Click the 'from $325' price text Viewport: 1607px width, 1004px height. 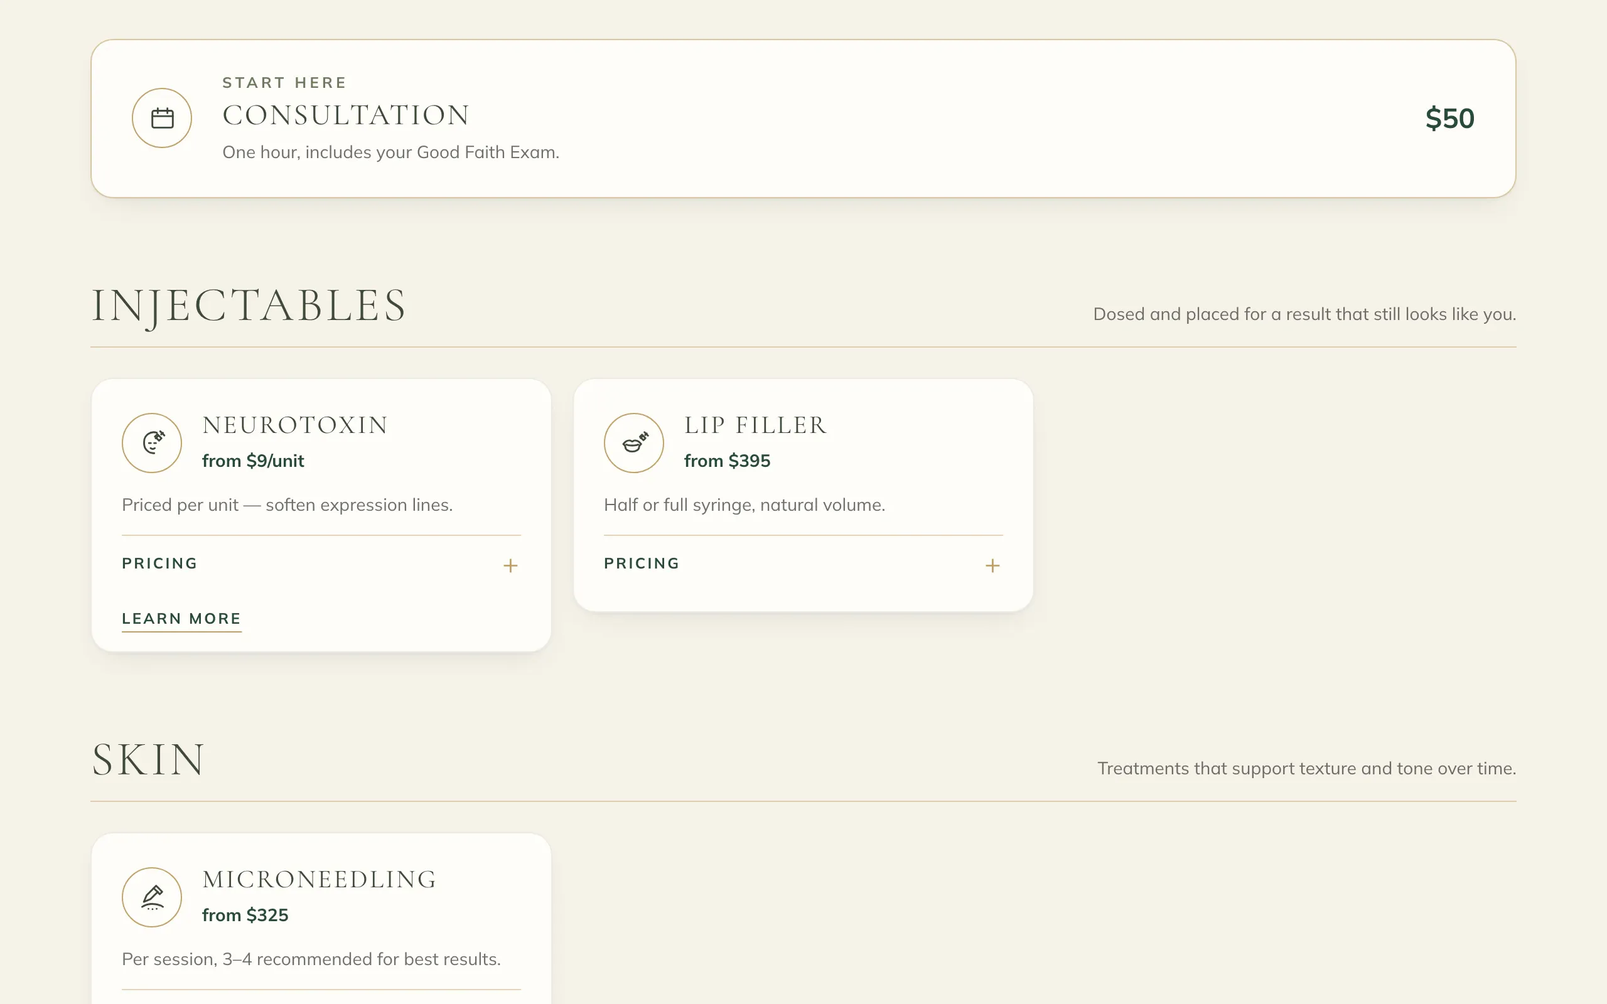tap(245, 915)
